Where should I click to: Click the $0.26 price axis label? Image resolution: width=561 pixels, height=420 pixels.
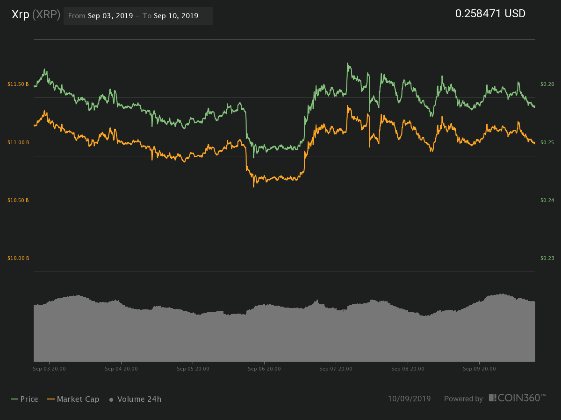point(547,84)
